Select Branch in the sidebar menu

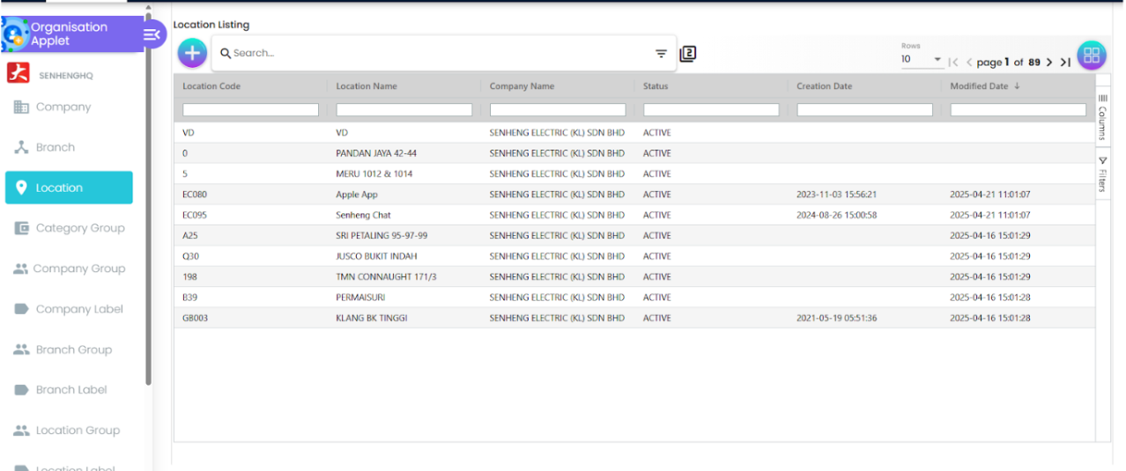click(55, 148)
